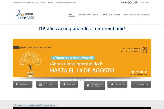Click 'Conoce a los ganadores del Concurso Ideas'
Viewport: 164px width, 109px height.
tap(35, 105)
